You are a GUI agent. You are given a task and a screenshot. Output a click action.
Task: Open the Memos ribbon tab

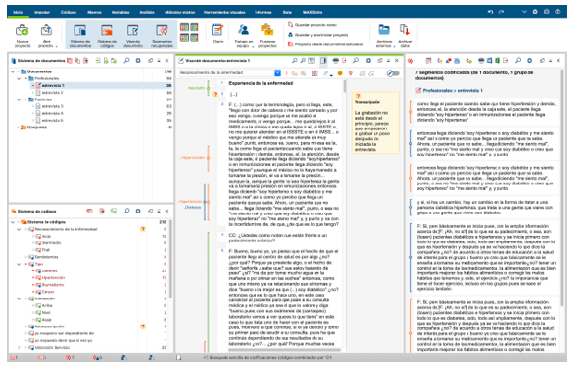tap(94, 12)
